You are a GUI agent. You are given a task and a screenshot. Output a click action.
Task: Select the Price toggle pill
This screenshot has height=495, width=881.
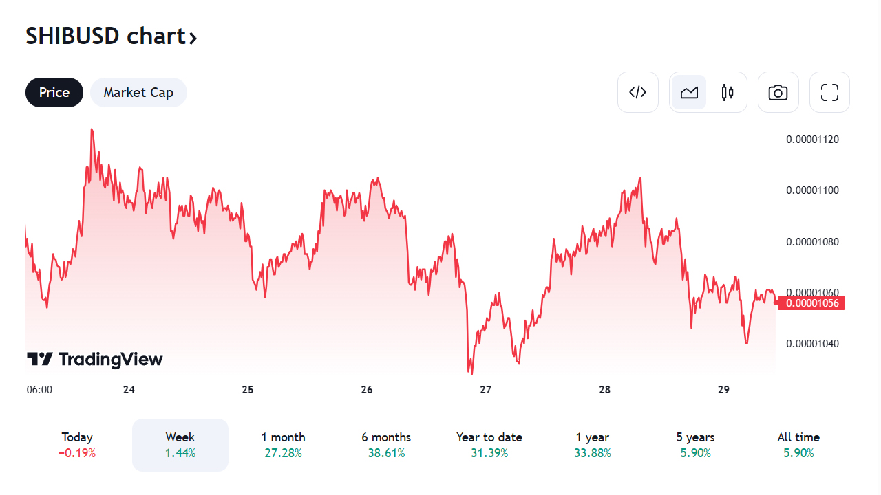pyautogui.click(x=54, y=92)
